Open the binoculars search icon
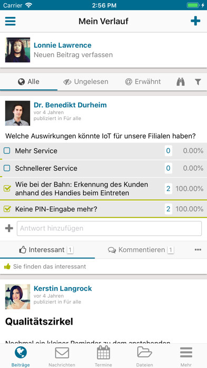The height and width of the screenshot is (368, 207). click(x=181, y=81)
